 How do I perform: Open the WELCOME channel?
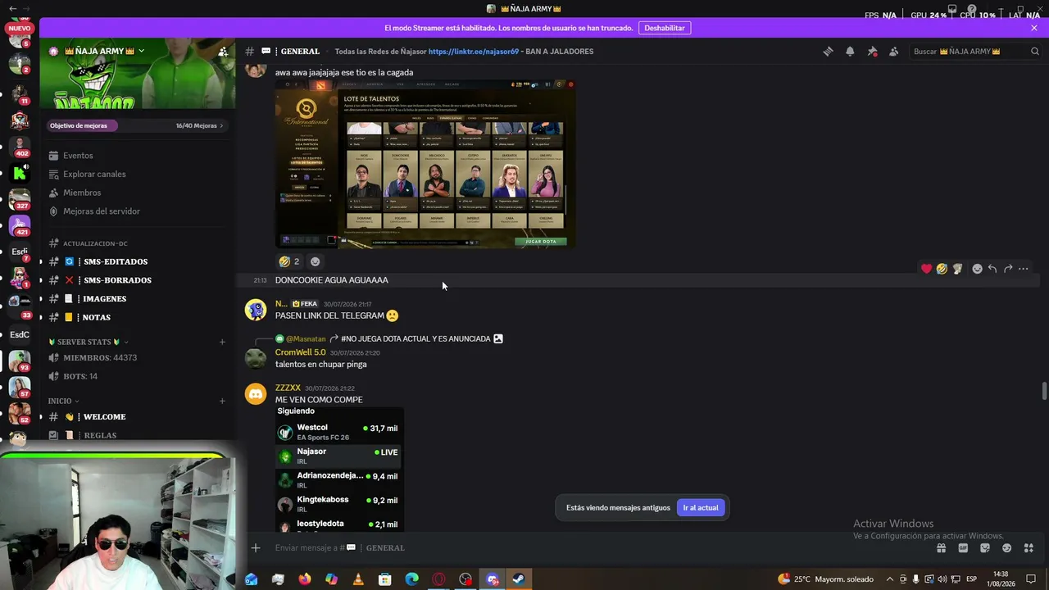tap(138, 417)
